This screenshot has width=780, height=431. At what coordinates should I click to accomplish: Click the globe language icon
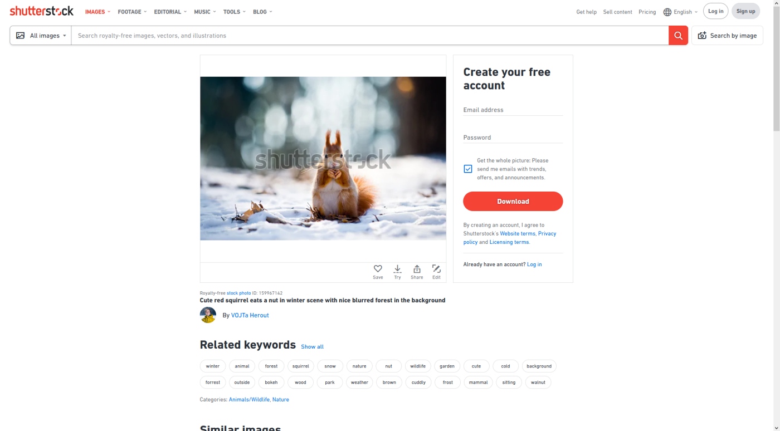click(x=667, y=12)
